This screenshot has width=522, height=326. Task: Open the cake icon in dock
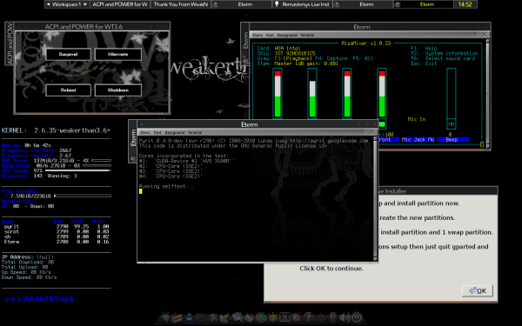tap(177, 317)
